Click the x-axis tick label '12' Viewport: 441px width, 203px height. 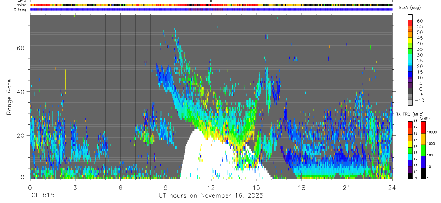click(x=211, y=187)
